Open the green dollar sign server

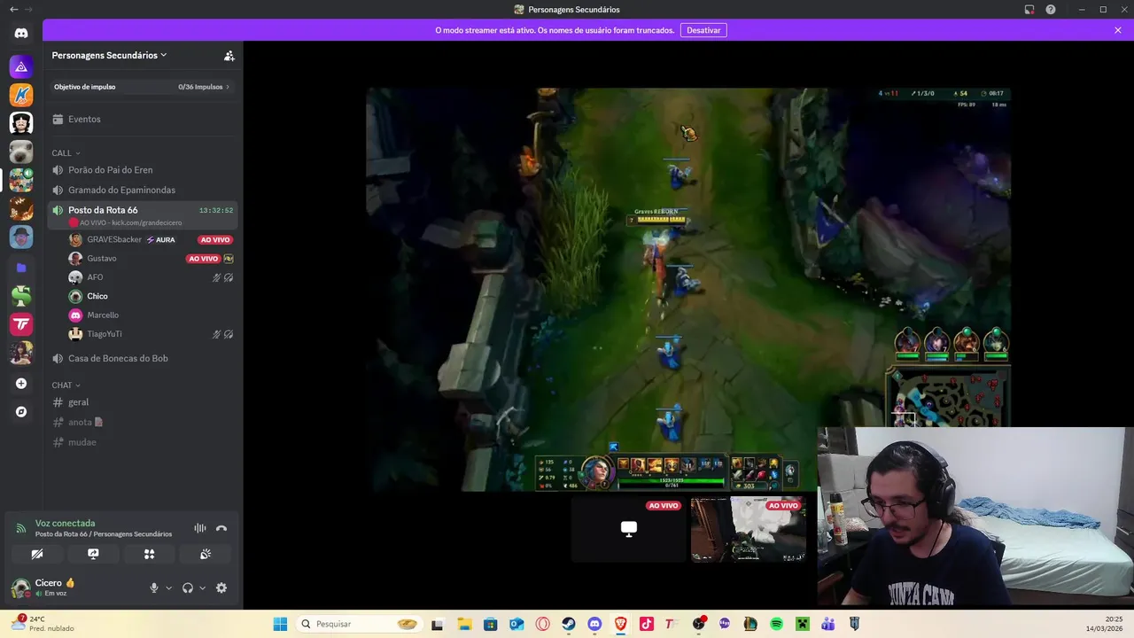click(21, 296)
